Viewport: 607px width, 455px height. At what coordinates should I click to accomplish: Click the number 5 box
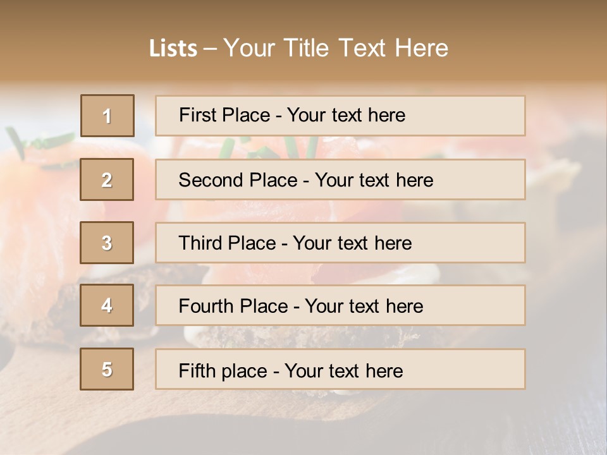click(x=107, y=369)
